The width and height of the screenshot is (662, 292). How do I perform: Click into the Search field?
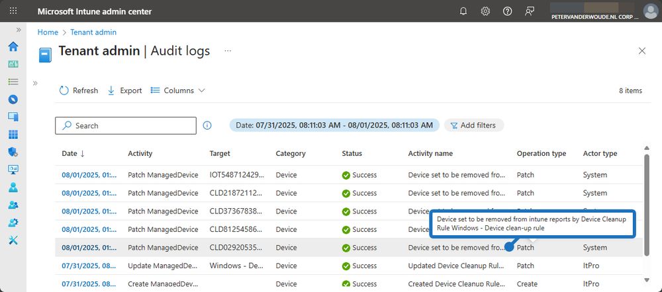[x=125, y=126]
